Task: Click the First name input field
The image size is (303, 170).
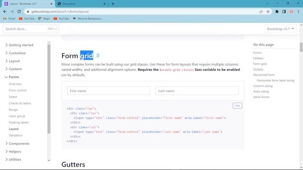Action: (108, 91)
